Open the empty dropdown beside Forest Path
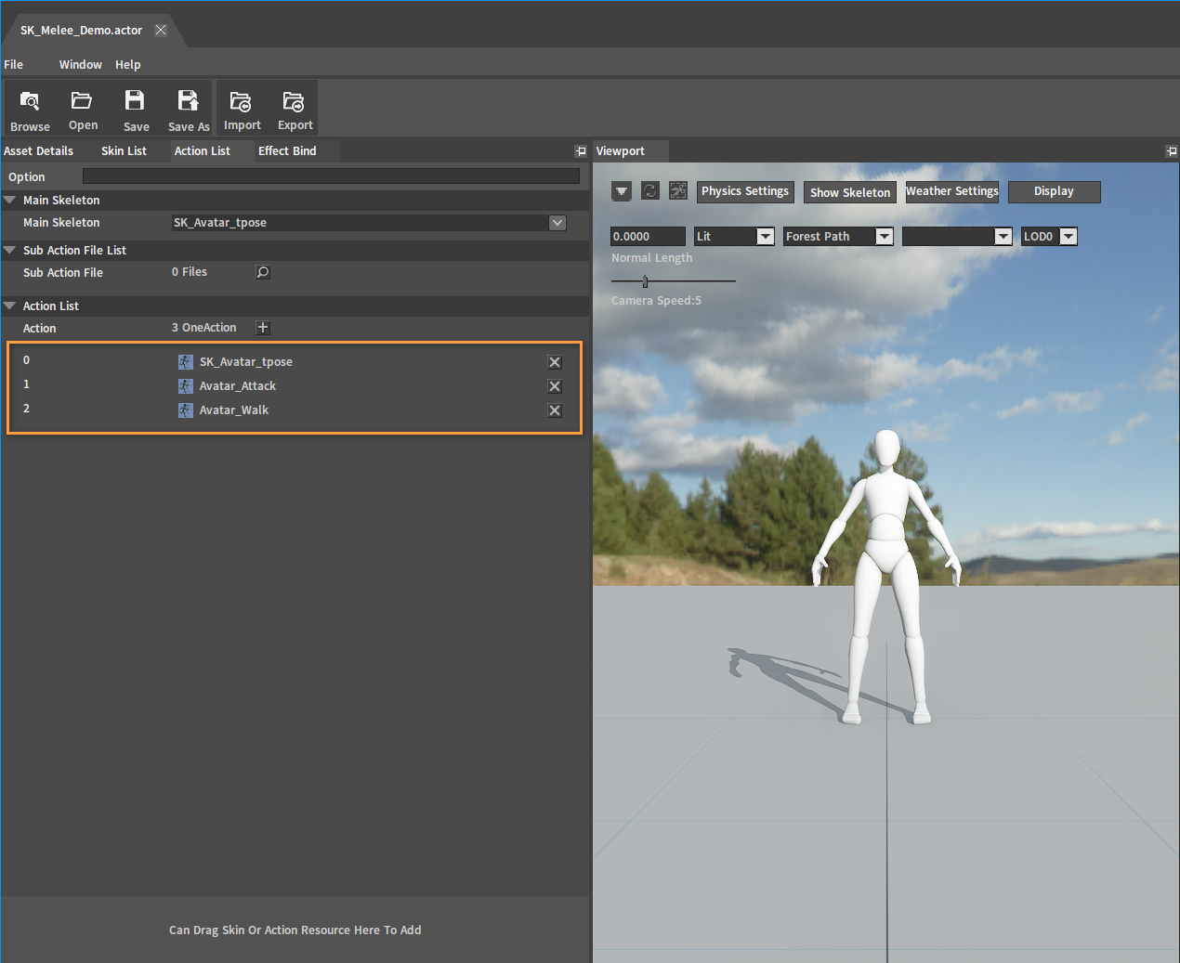The image size is (1180, 963). coord(1003,237)
